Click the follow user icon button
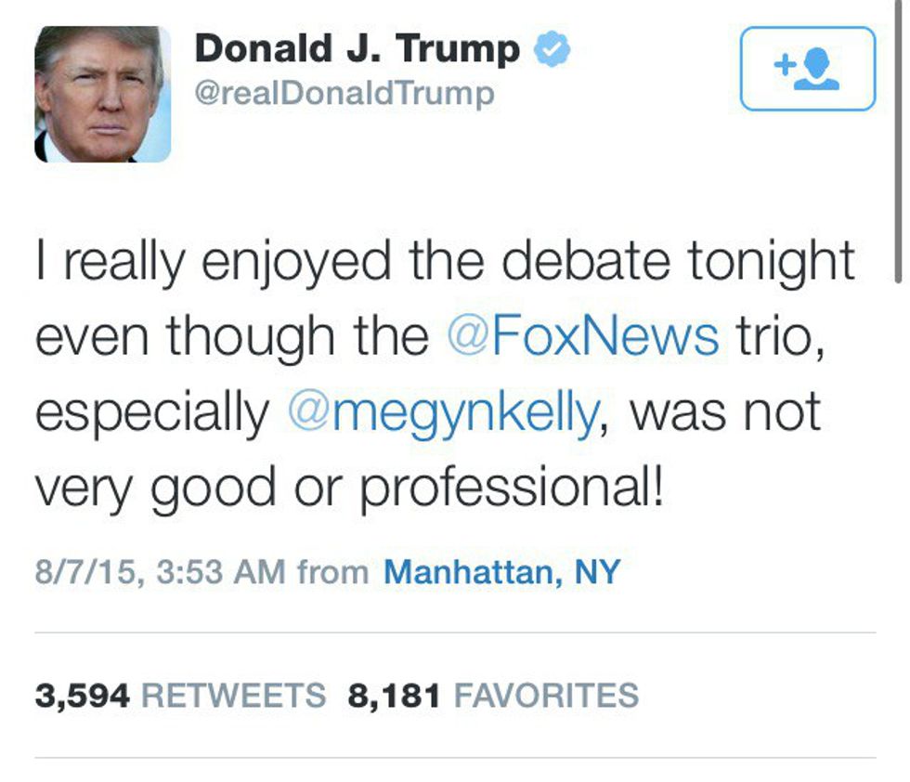910x782 pixels. pos(807,69)
